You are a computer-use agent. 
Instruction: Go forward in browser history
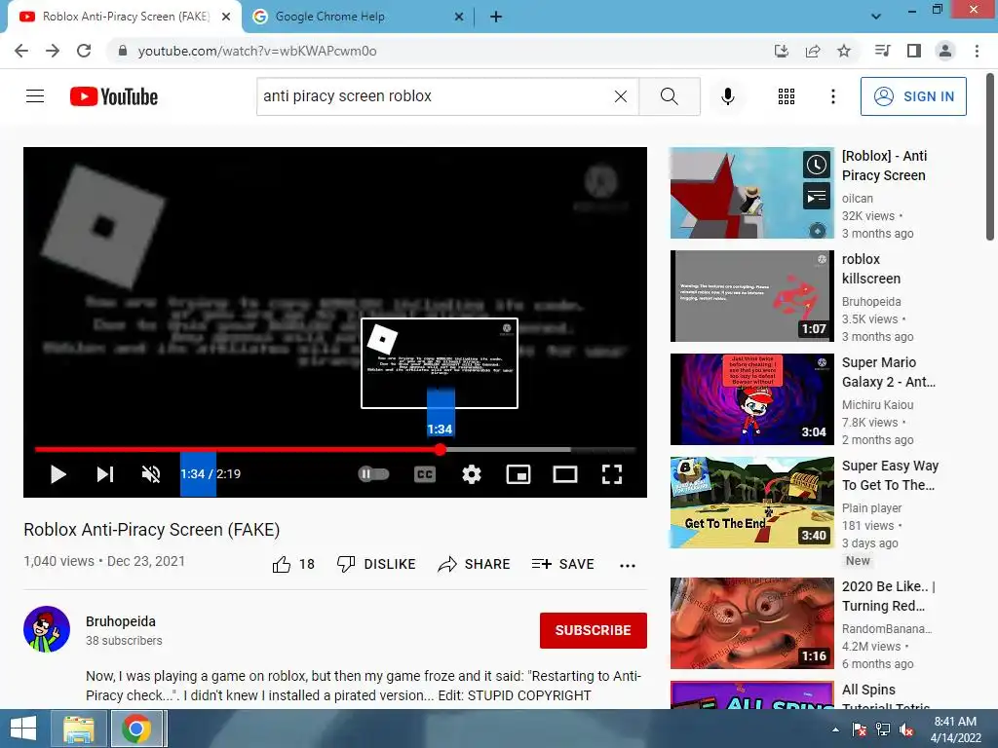pyautogui.click(x=53, y=51)
